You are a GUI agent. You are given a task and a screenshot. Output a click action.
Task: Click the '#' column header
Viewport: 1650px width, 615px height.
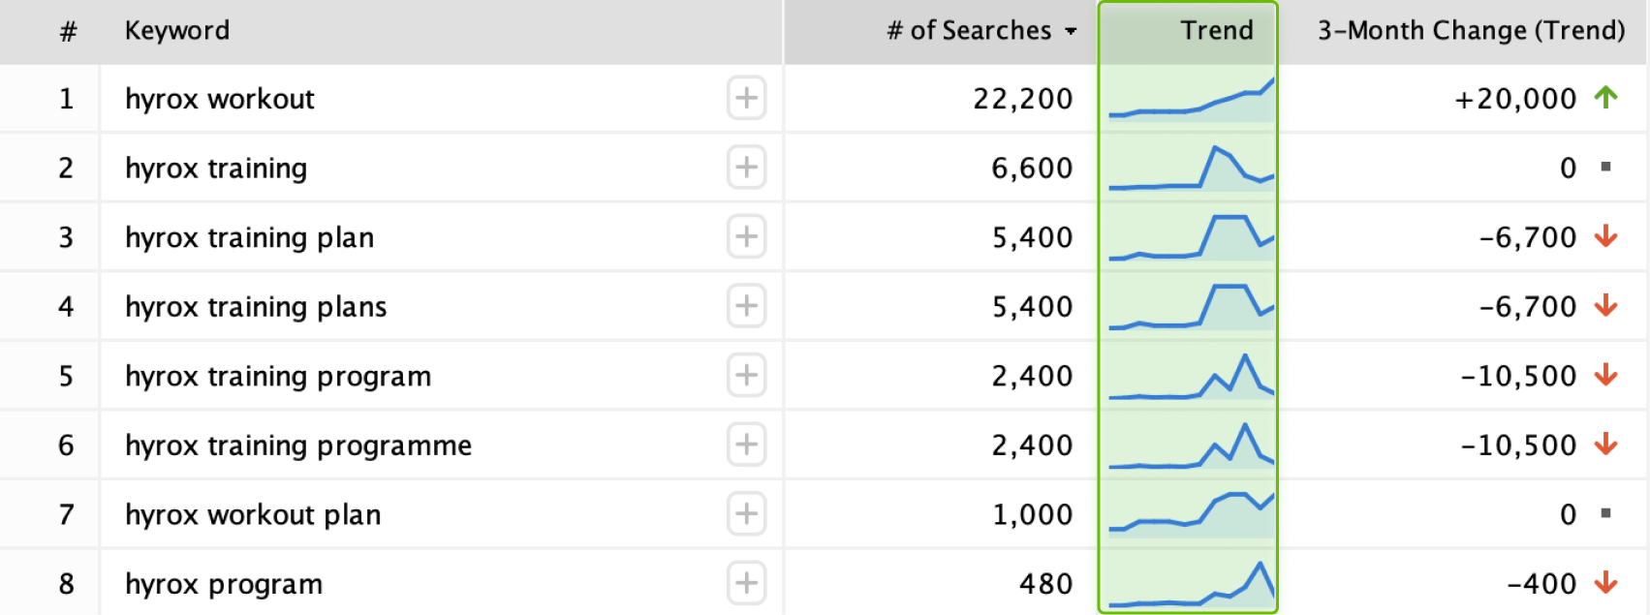click(68, 31)
